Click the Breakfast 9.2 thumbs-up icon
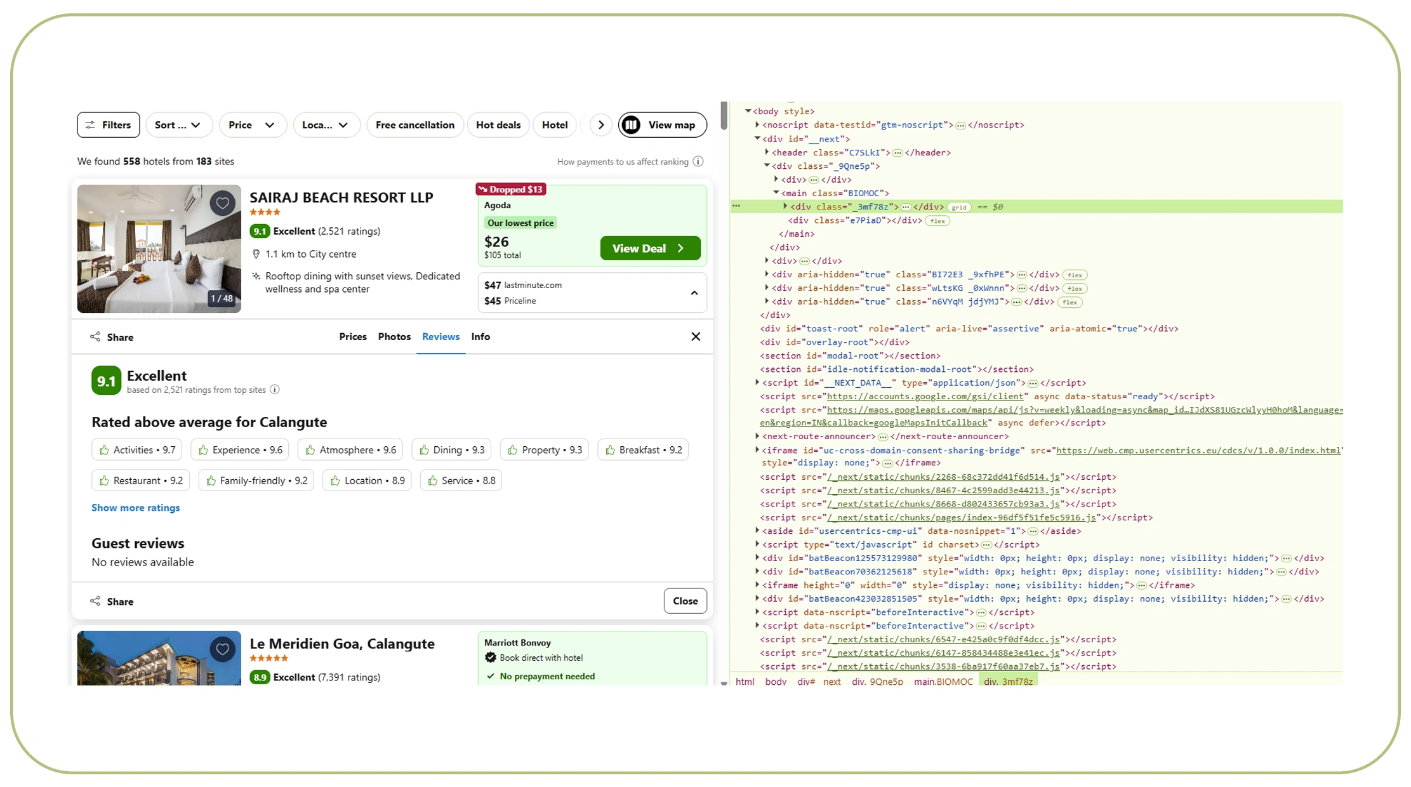The image size is (1411, 787). (610, 450)
